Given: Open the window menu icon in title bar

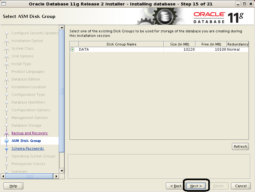Looking at the screenshot, I should pos(4,4).
